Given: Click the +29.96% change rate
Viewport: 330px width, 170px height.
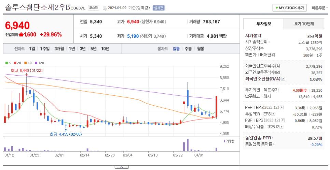Looking at the screenshot, I should (51, 35).
